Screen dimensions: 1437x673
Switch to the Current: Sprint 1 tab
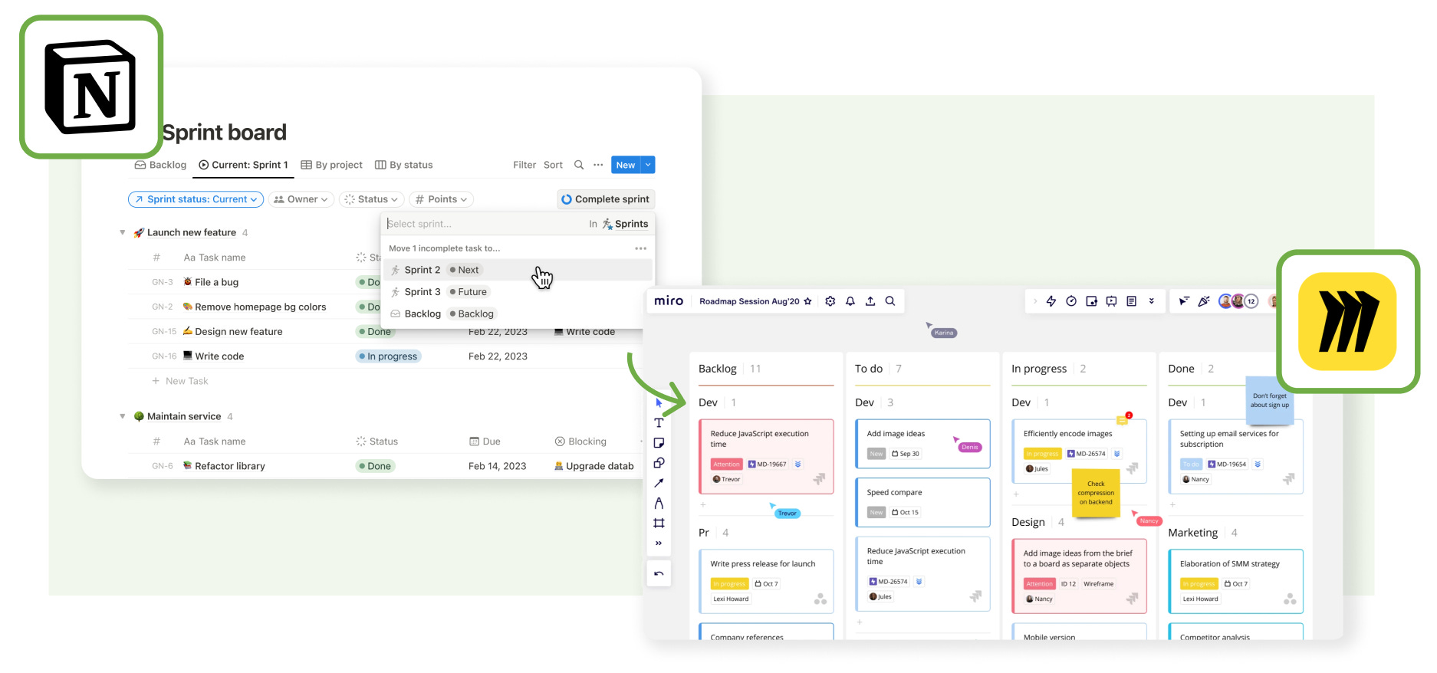coord(243,165)
